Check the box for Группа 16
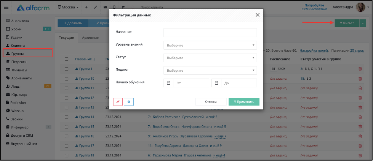373x161 pixels. (x=67, y=136)
